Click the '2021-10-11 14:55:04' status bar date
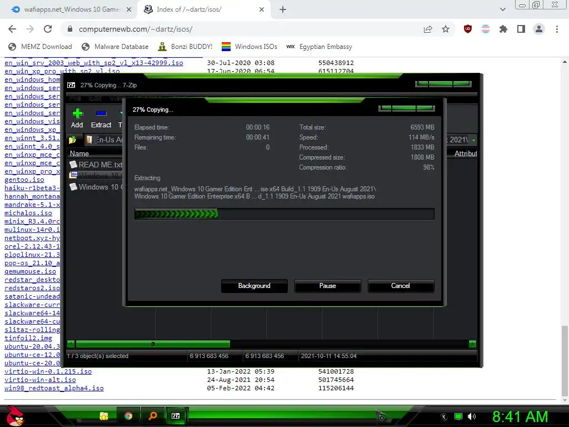Viewport: 569px width, 427px height. (329, 356)
